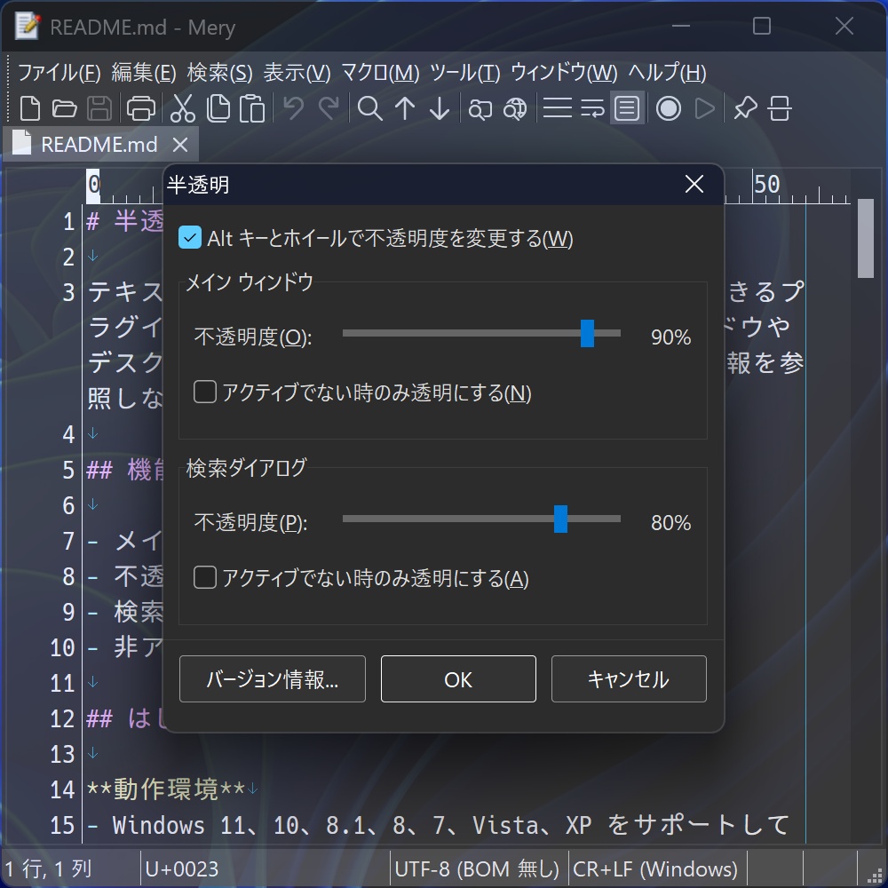
Task: Open the 編集(E) menu
Action: 144,73
